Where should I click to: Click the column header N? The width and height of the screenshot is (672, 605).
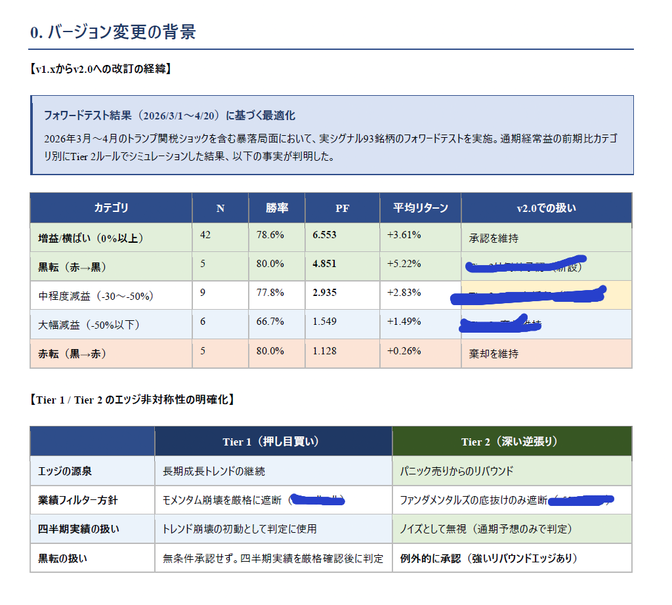coord(220,208)
